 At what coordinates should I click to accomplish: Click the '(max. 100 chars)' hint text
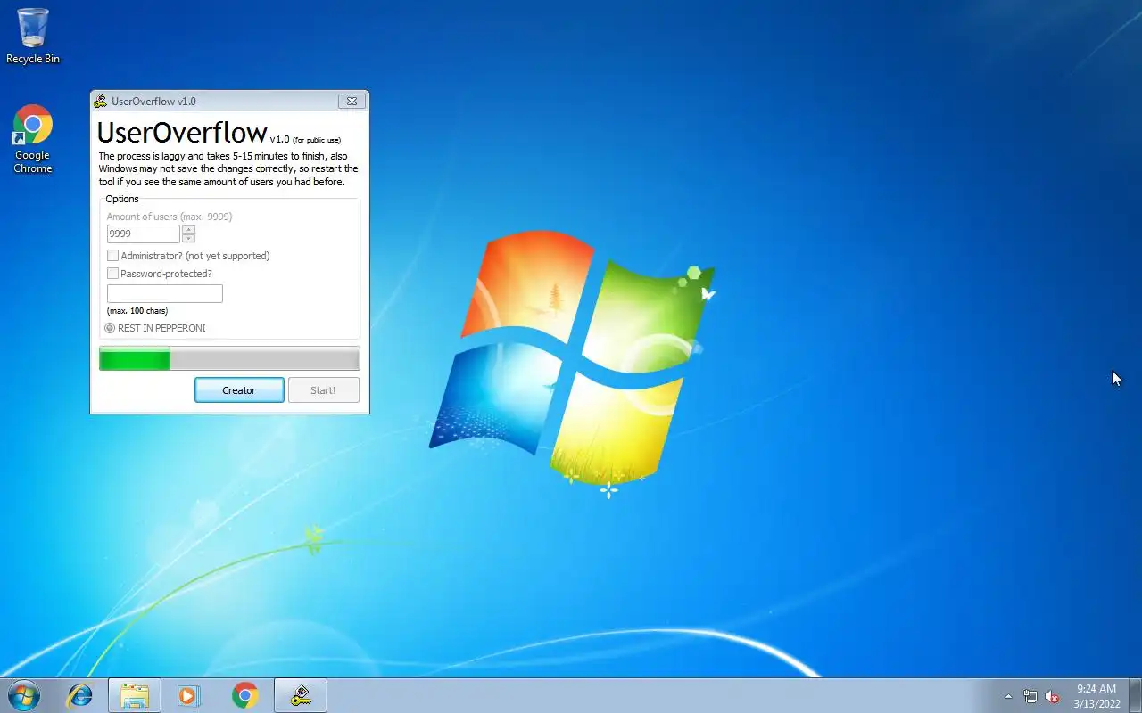(137, 311)
